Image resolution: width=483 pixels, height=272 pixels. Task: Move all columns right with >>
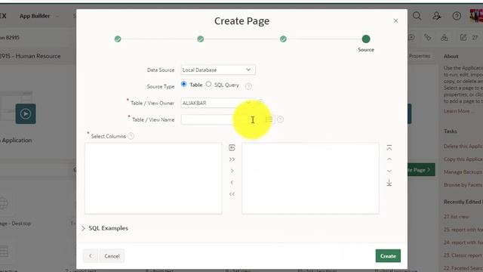tap(232, 159)
